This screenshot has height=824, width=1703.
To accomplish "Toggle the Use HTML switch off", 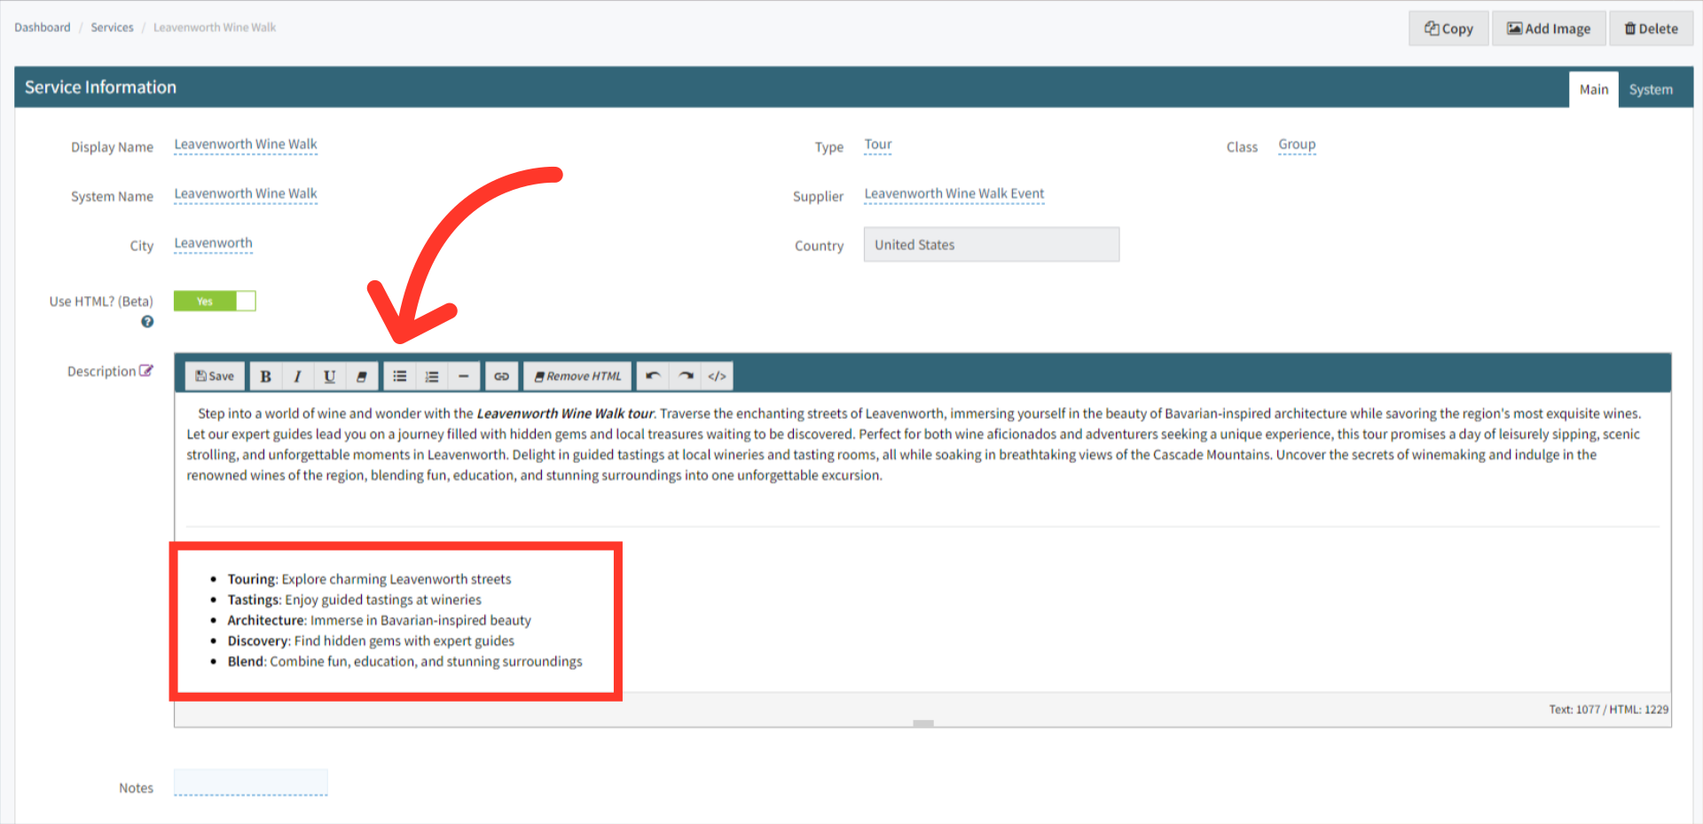I will [215, 302].
